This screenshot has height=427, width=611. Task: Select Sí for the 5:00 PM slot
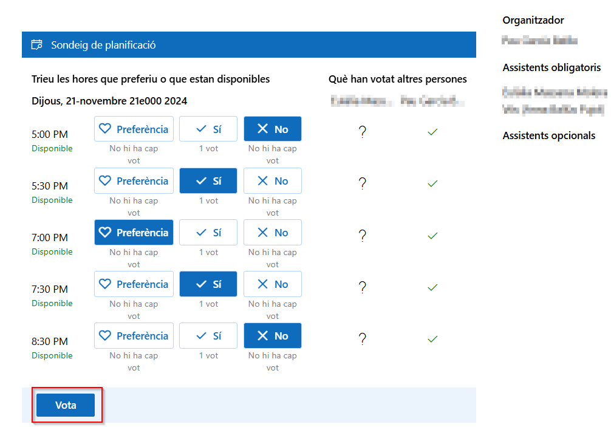click(x=208, y=129)
